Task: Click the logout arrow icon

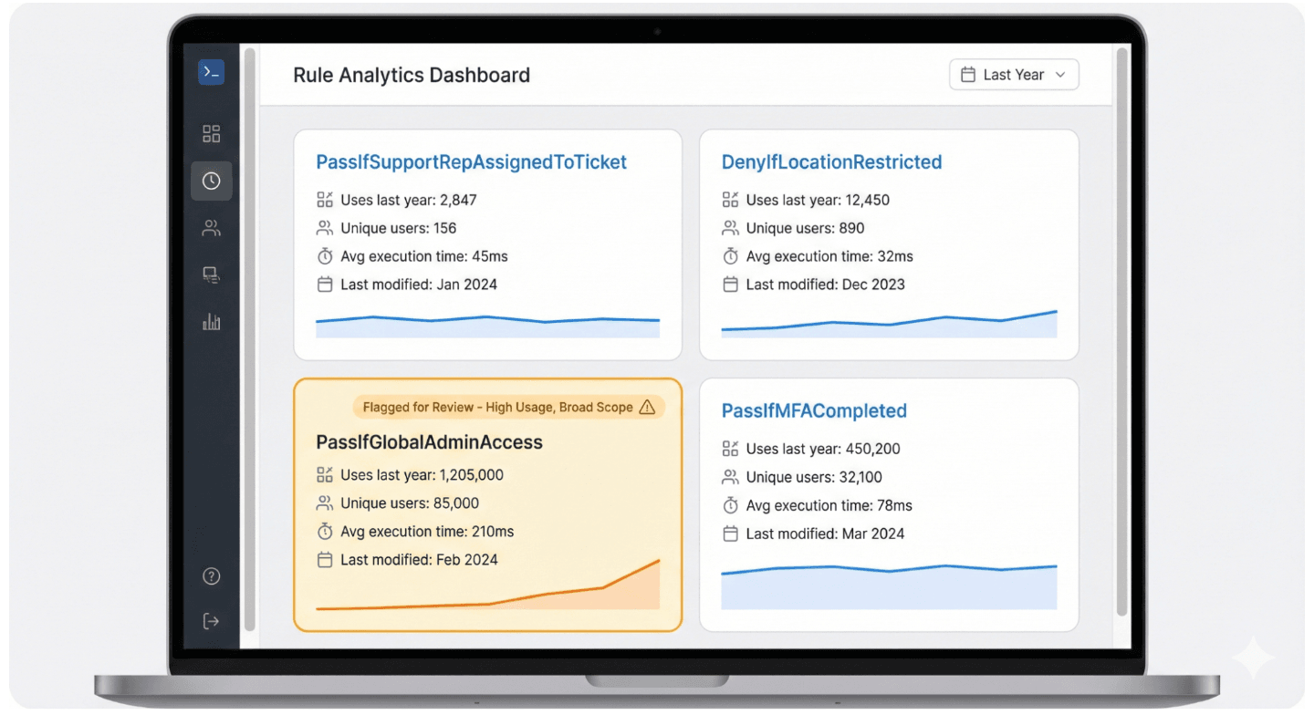Action: click(212, 621)
